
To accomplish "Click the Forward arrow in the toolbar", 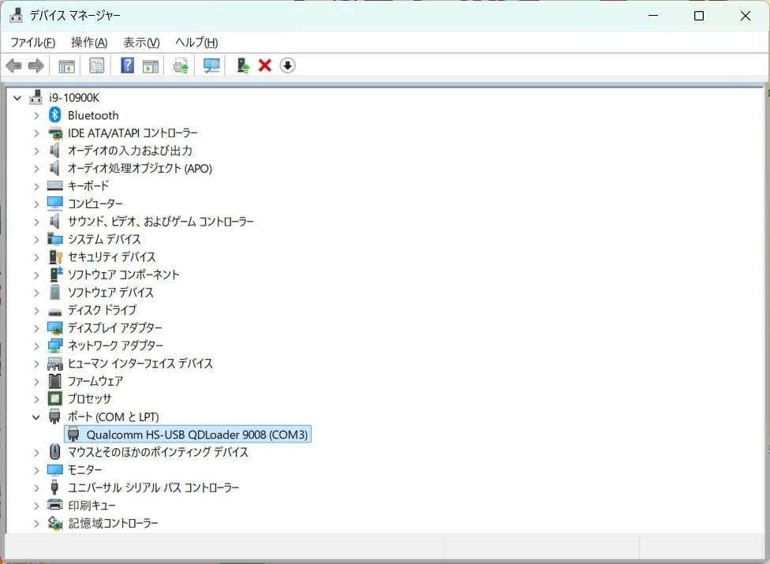I will [x=36, y=65].
